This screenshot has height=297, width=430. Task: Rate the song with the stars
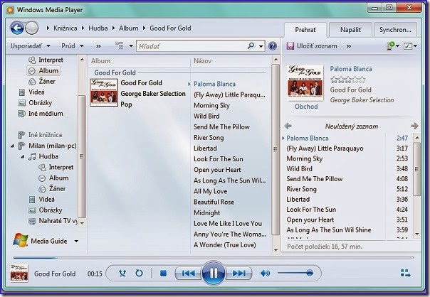coord(347,80)
